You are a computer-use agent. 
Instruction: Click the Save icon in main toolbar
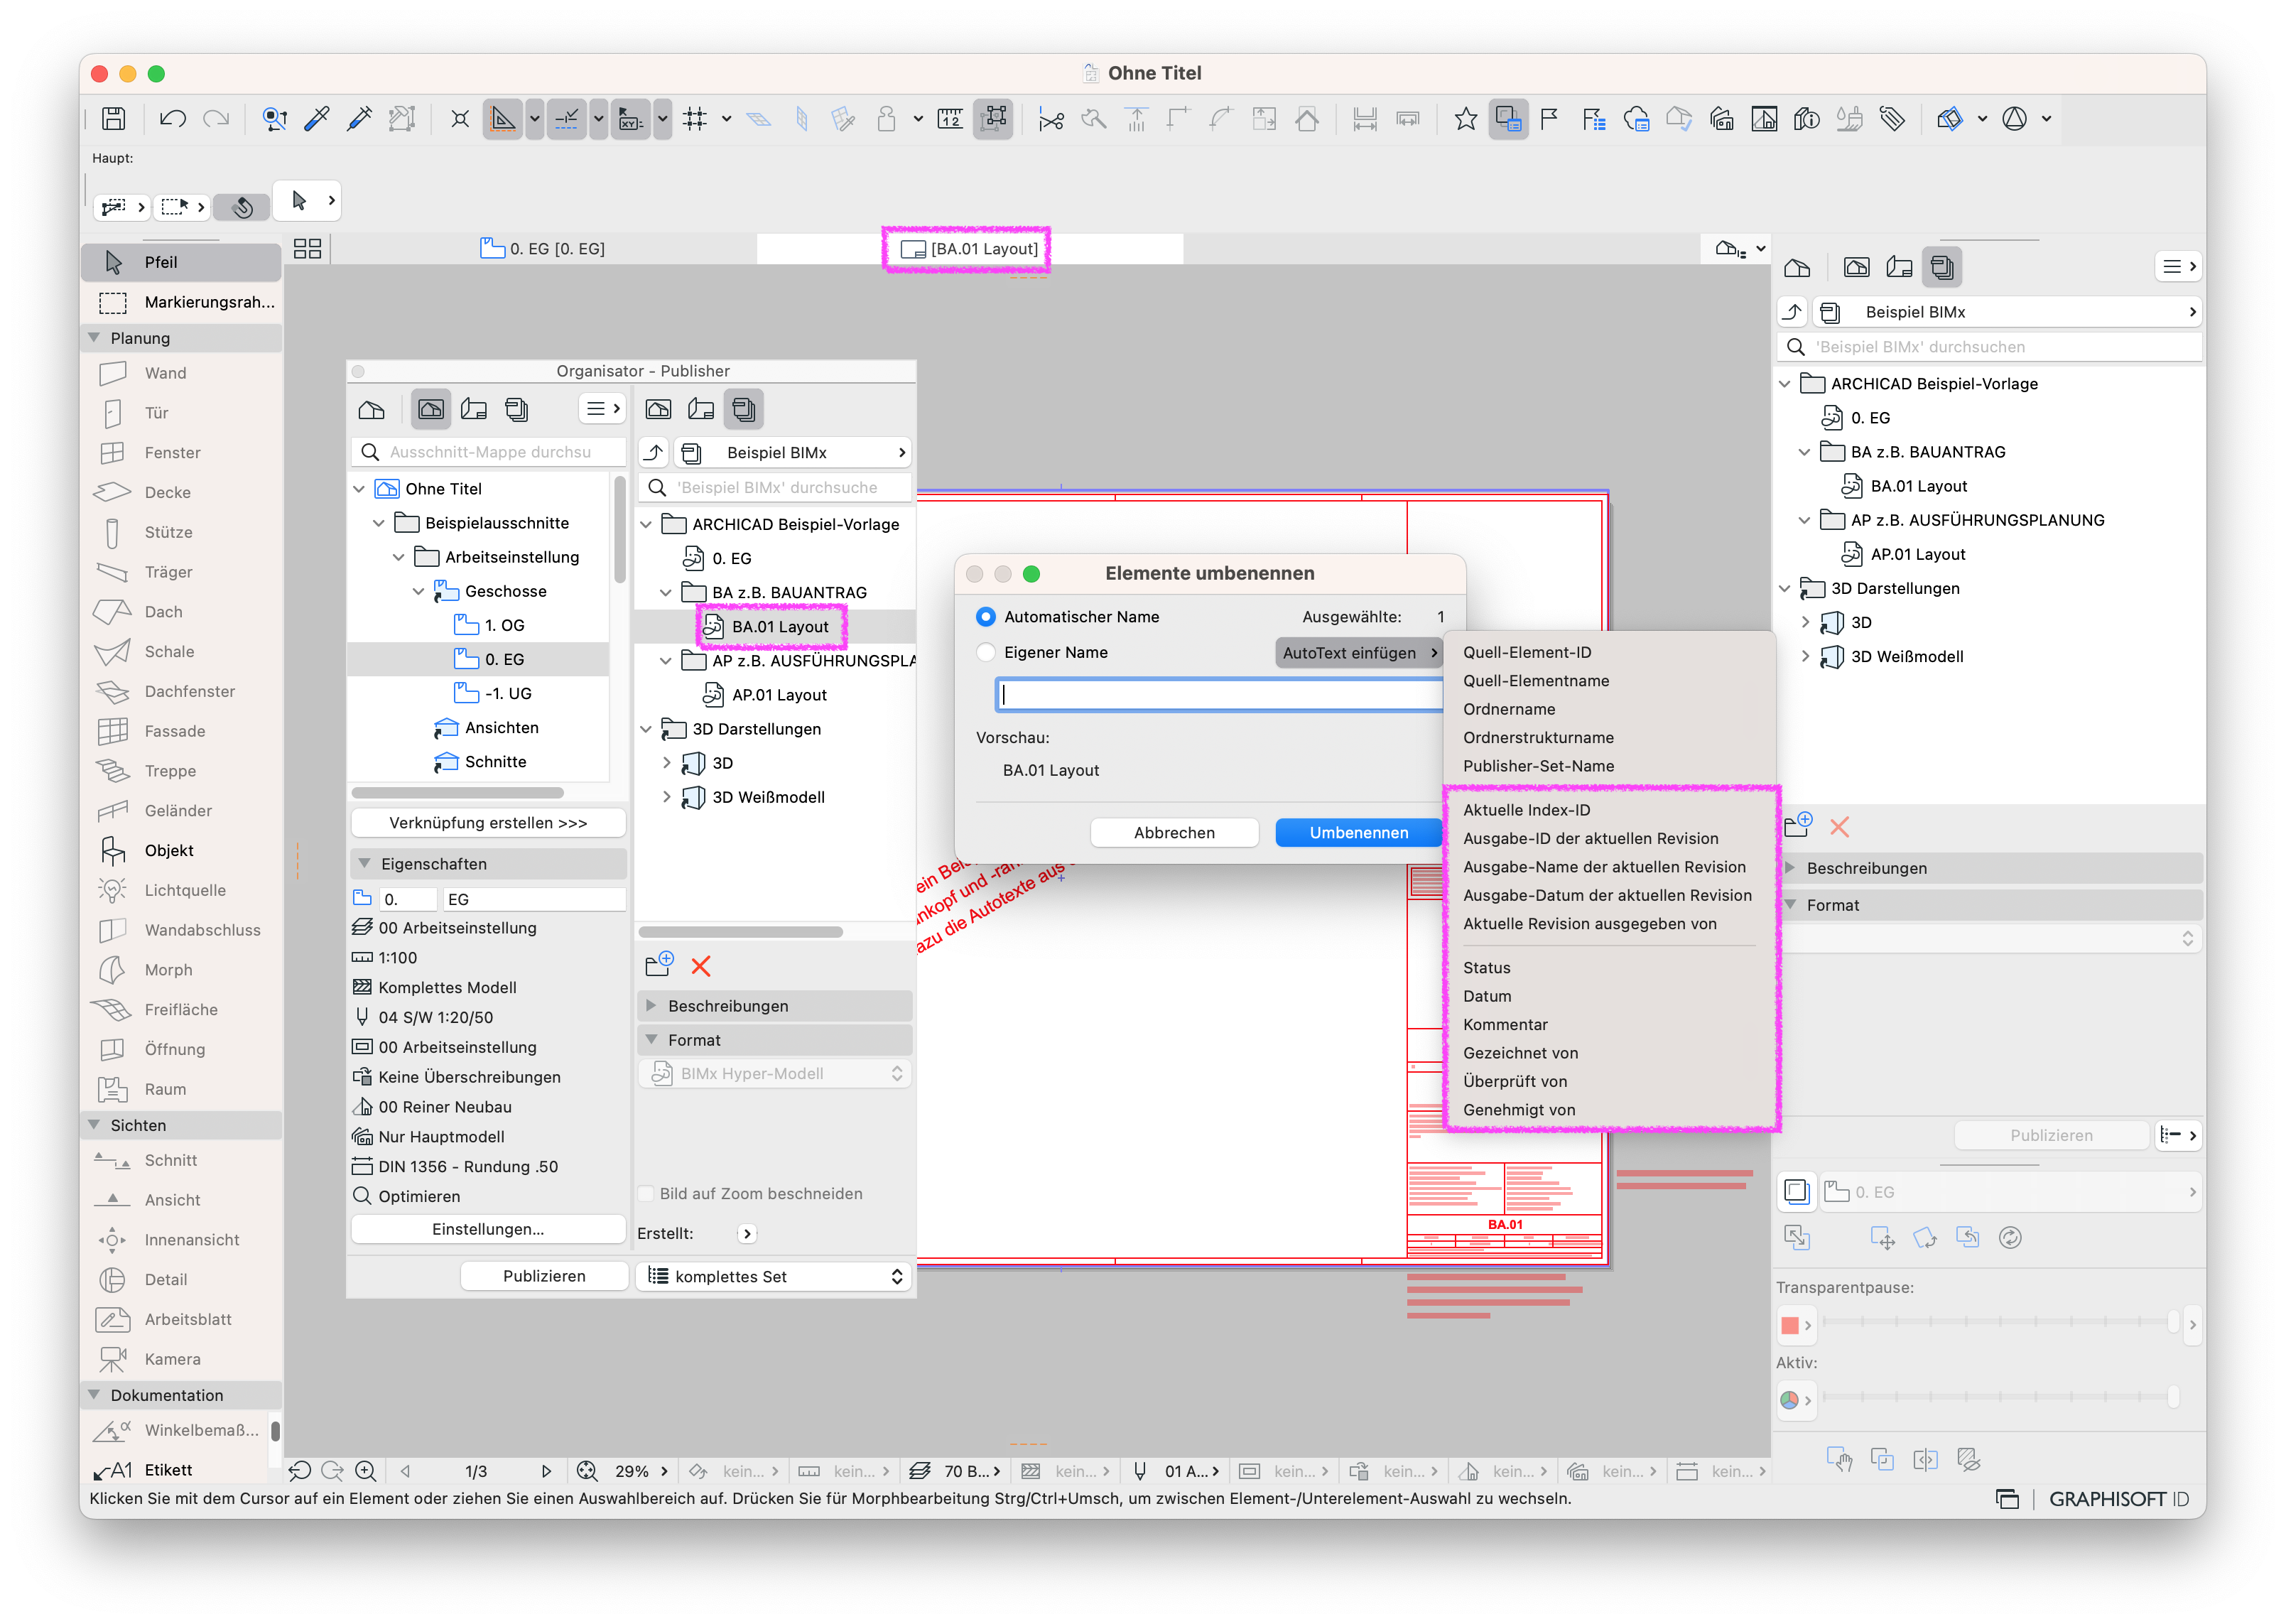click(114, 119)
